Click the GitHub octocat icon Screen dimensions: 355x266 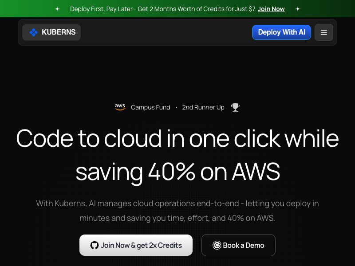point(95,245)
